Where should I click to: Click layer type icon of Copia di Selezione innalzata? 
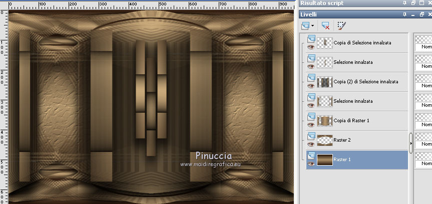[x=311, y=39]
